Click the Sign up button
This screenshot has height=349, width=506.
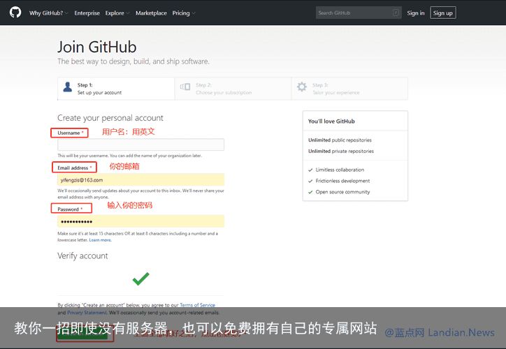pos(443,13)
